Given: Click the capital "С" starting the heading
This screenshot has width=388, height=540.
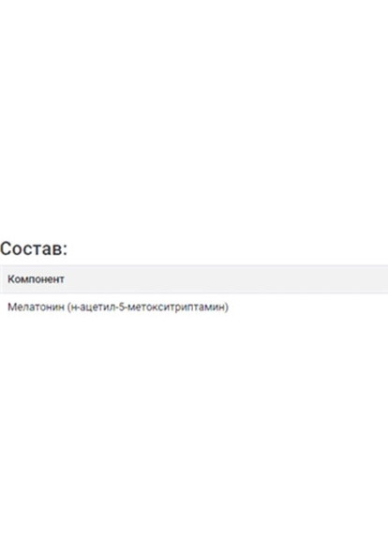Looking at the screenshot, I should tap(6, 248).
